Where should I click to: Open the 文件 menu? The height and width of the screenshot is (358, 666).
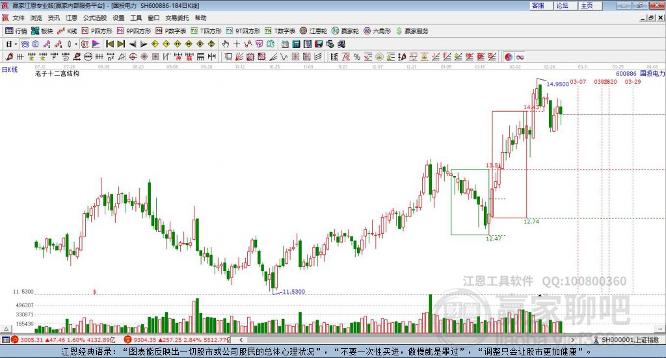pyautogui.click(x=18, y=18)
